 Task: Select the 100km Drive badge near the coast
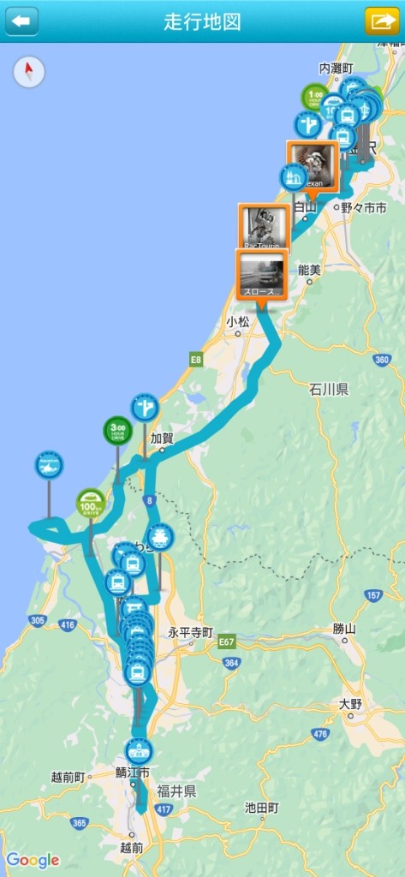(91, 503)
